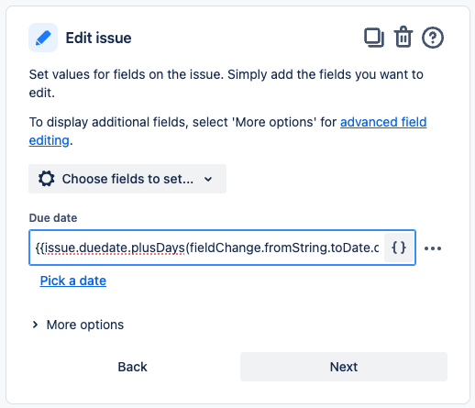
Task: Duplicate this Edit issue component
Action: click(x=374, y=38)
